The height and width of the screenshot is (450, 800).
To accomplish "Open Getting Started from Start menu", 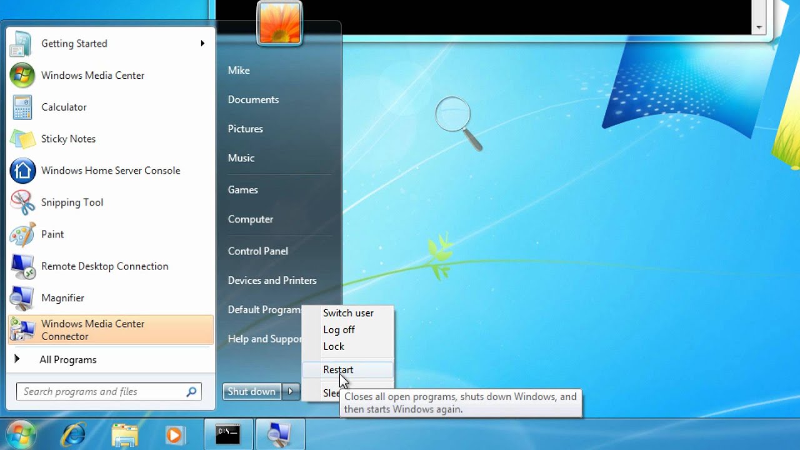I will (x=110, y=43).
